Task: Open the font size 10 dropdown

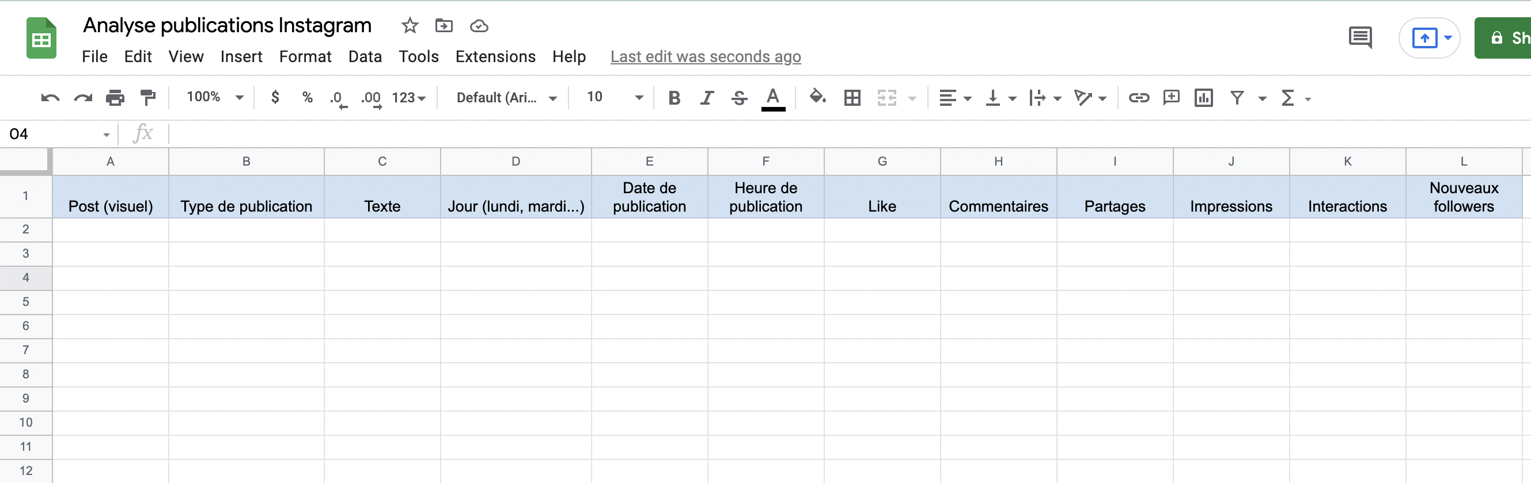Action: (x=615, y=97)
